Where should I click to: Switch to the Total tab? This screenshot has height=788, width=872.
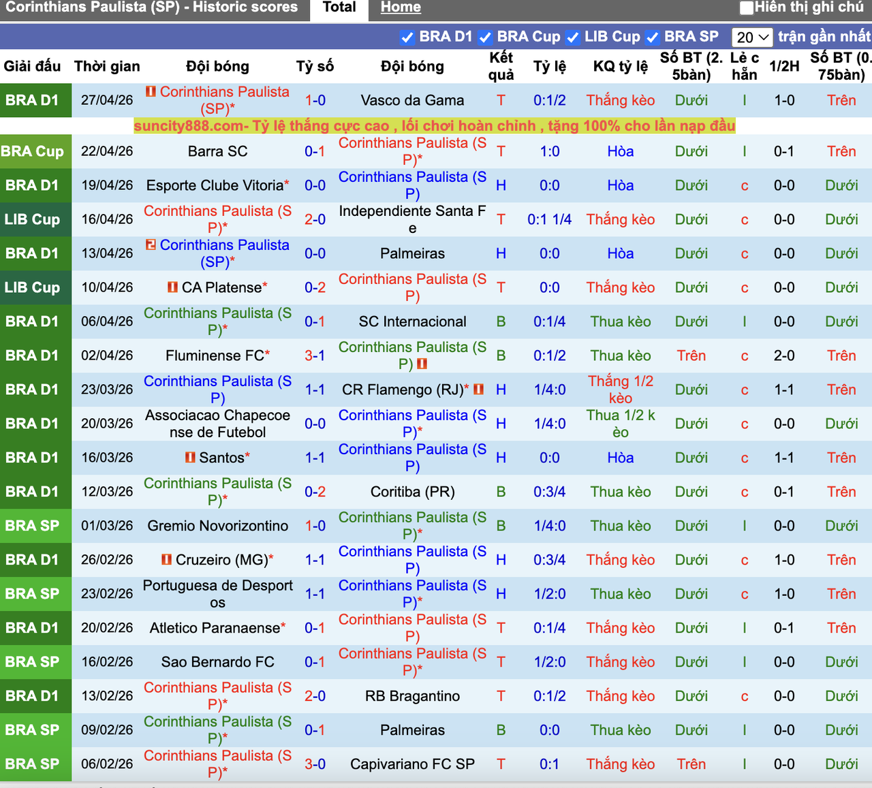click(339, 7)
